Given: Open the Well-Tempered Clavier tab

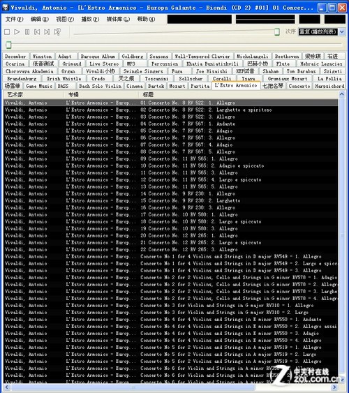Looking at the screenshot, I should [202, 57].
